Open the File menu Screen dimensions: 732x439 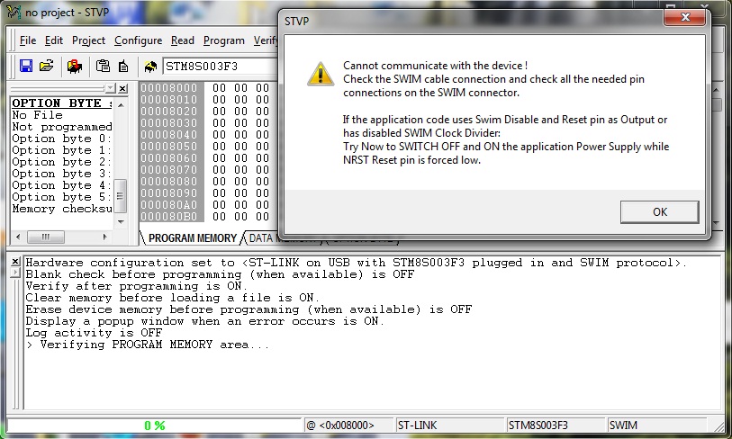point(28,40)
